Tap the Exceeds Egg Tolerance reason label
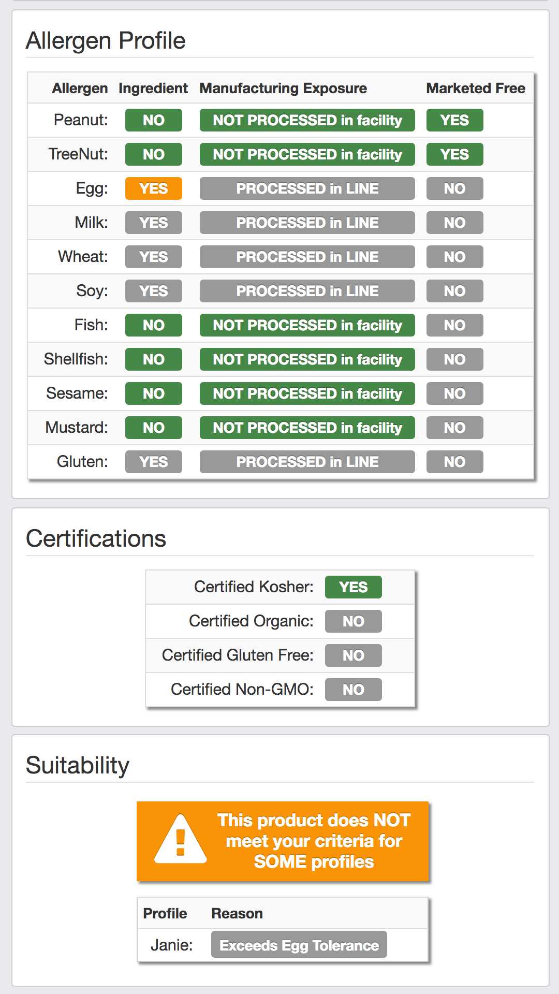This screenshot has height=994, width=559. [x=299, y=945]
